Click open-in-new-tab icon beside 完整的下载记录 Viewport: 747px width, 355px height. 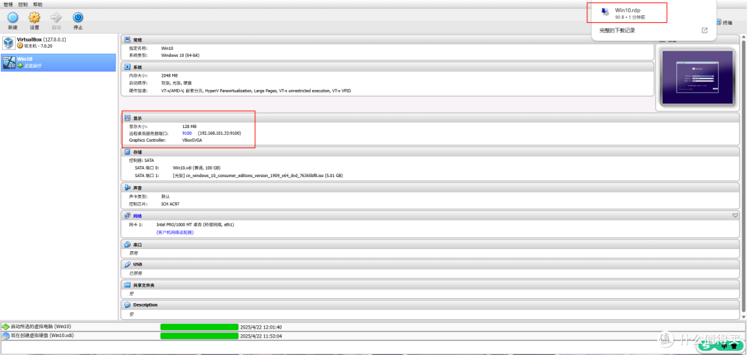705,30
